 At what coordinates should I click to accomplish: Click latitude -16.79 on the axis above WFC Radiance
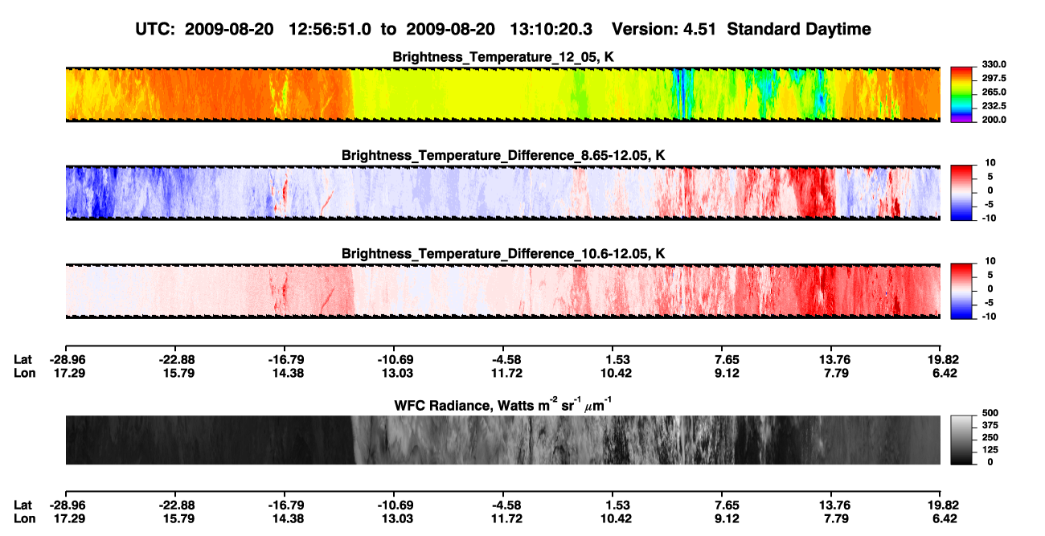[x=285, y=360]
